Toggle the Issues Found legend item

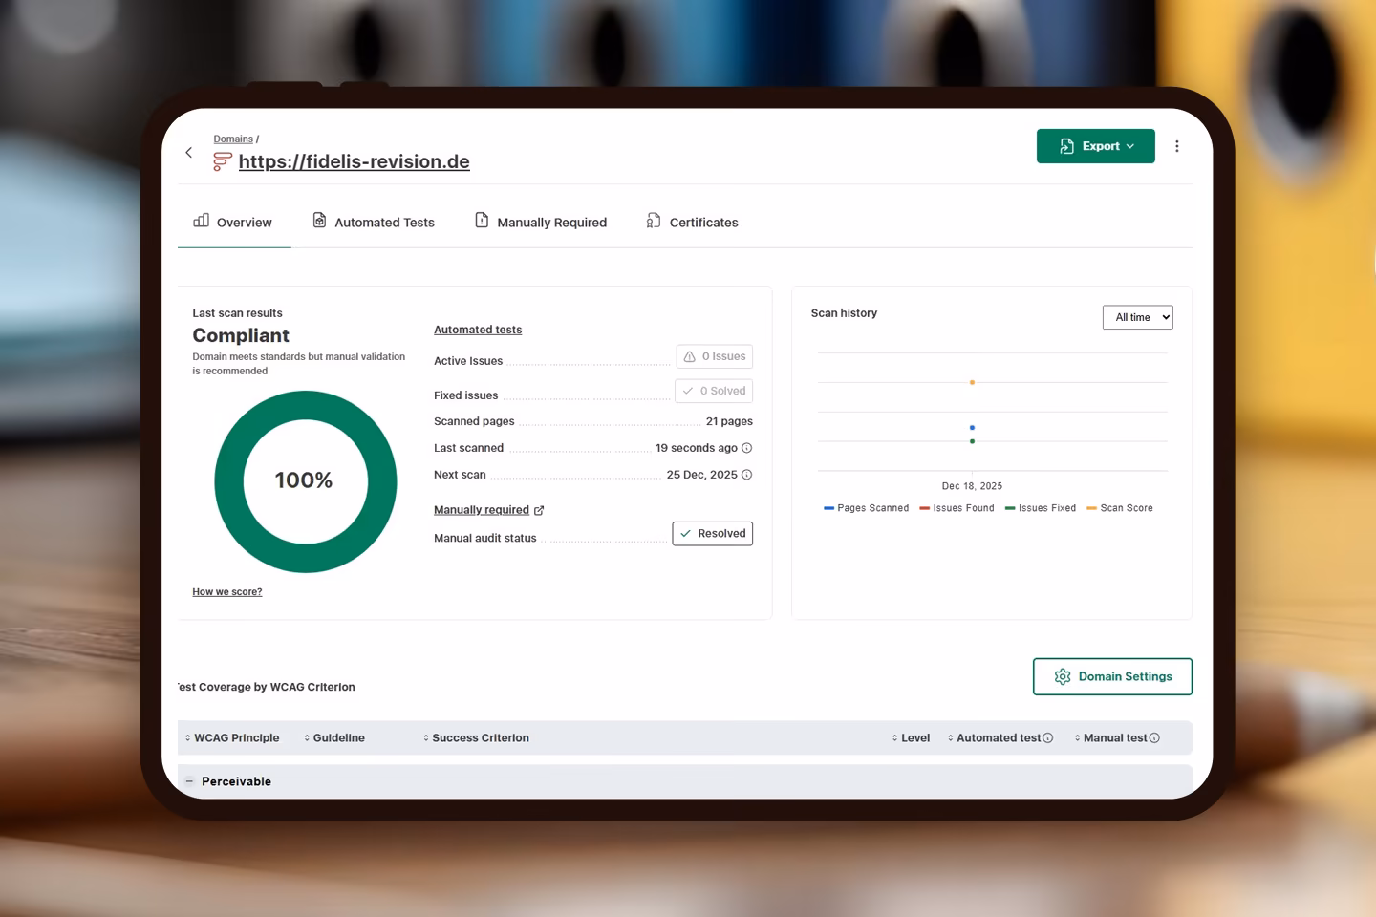(x=957, y=507)
